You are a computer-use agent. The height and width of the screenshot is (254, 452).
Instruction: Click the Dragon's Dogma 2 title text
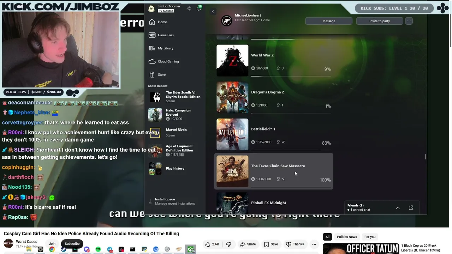click(x=267, y=92)
